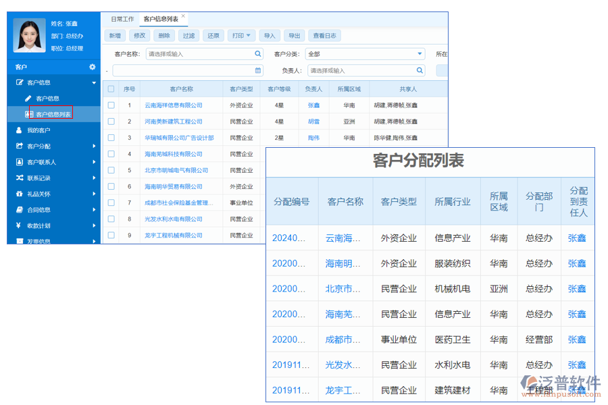Check the select-all checkbox in table header
Screen dimensions: 608x405
click(110, 88)
